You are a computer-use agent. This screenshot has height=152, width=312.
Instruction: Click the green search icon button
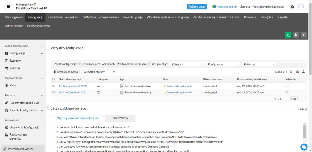click(x=288, y=35)
